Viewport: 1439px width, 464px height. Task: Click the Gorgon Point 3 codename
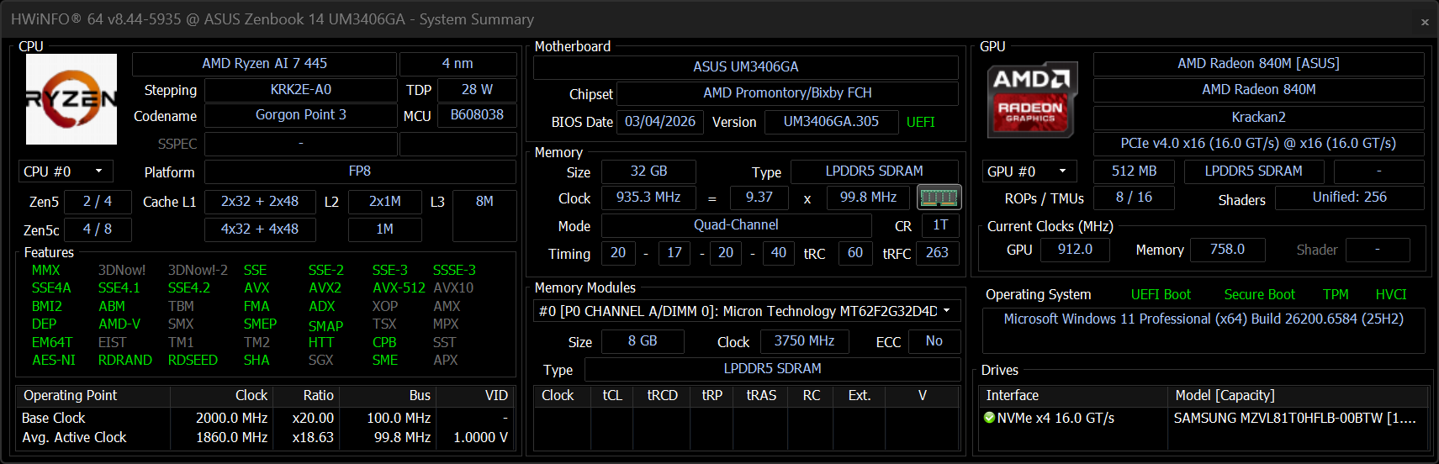click(300, 115)
